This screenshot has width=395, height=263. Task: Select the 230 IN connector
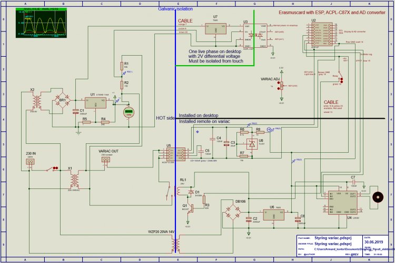30,161
